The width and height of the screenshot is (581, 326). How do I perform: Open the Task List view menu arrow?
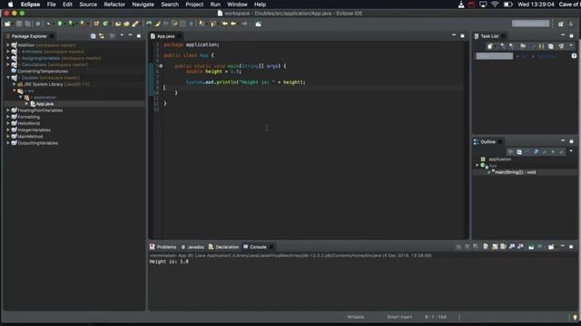pyautogui.click(x=571, y=46)
